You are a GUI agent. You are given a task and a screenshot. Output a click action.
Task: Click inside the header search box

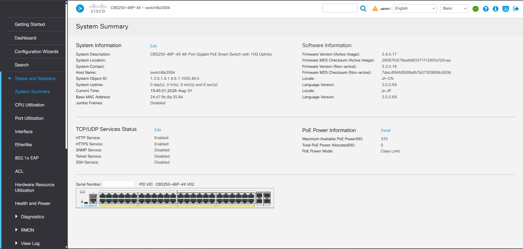[340, 8]
